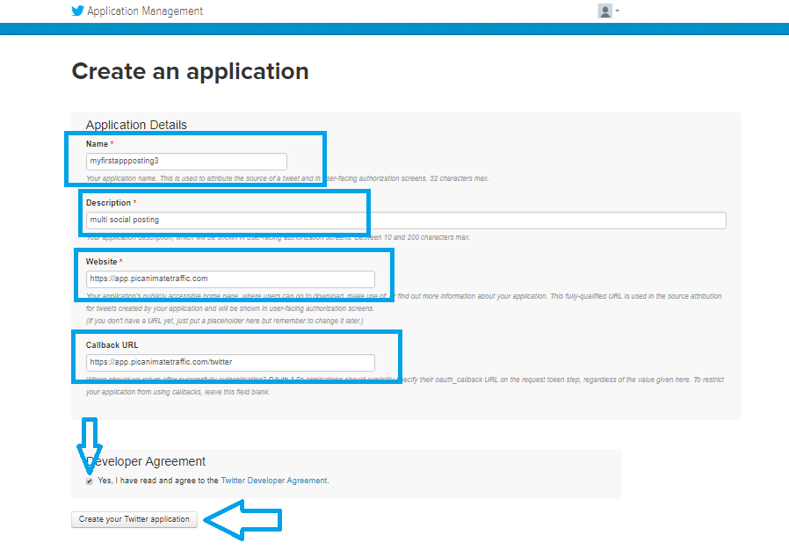Click the 'Callback URL' field label
This screenshot has height=550, width=789.
112,345
